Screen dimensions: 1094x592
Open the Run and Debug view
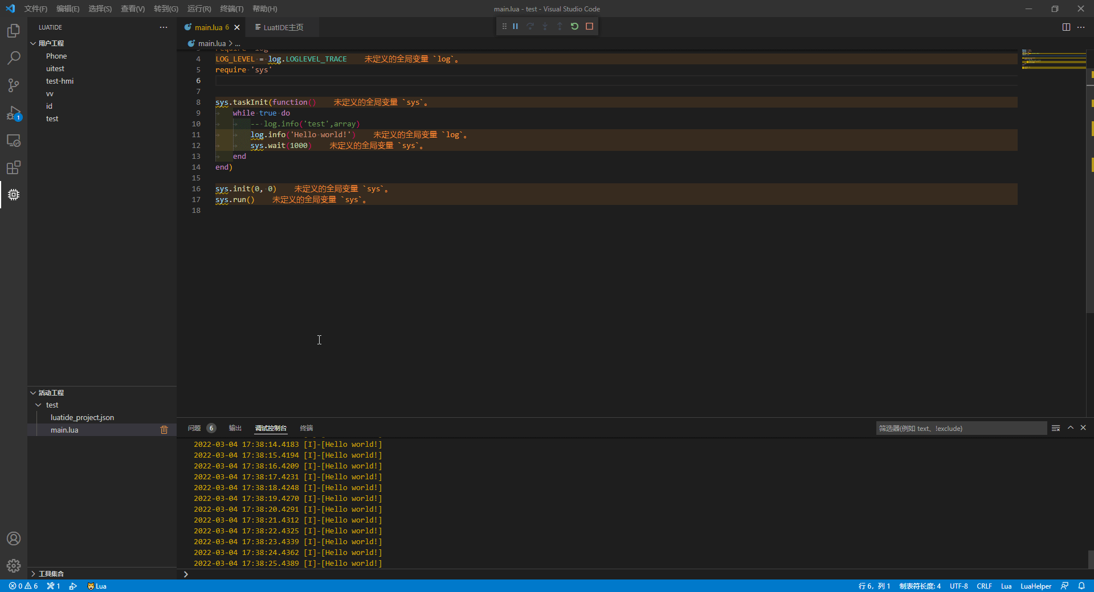point(14,113)
